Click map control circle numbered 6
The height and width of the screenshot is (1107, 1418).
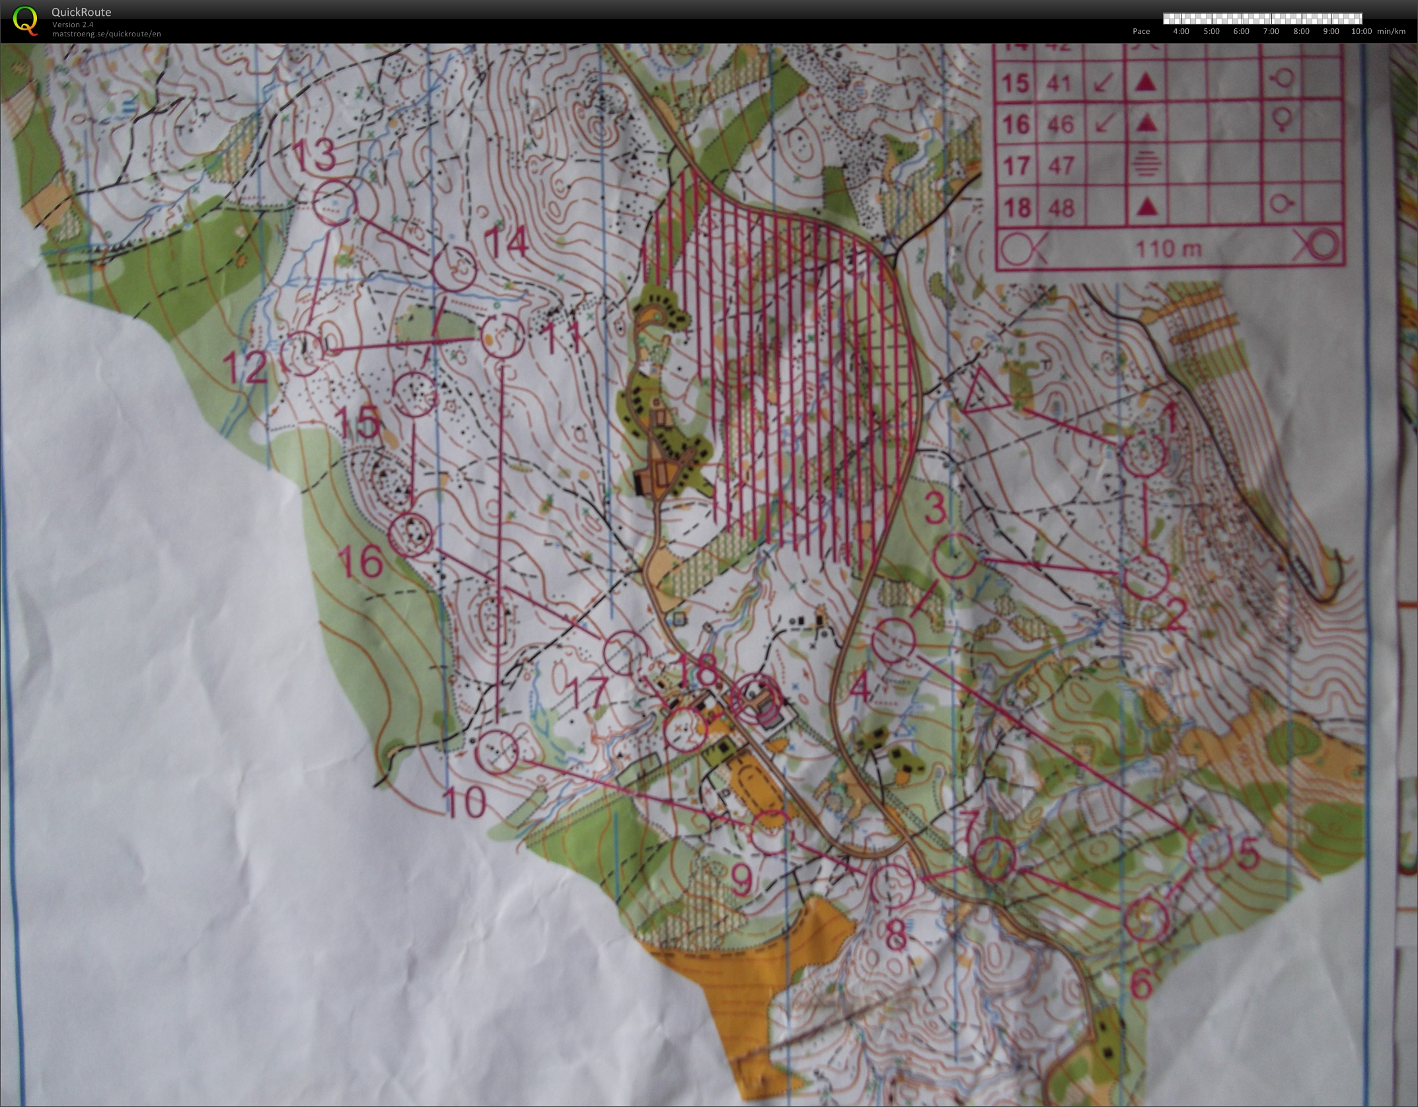click(x=1145, y=919)
